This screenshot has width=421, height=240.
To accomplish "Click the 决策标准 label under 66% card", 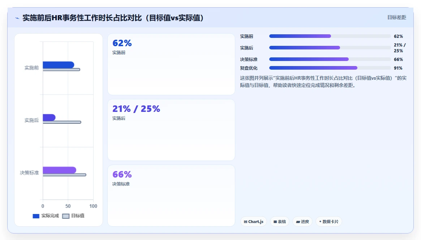I will click(x=121, y=184).
